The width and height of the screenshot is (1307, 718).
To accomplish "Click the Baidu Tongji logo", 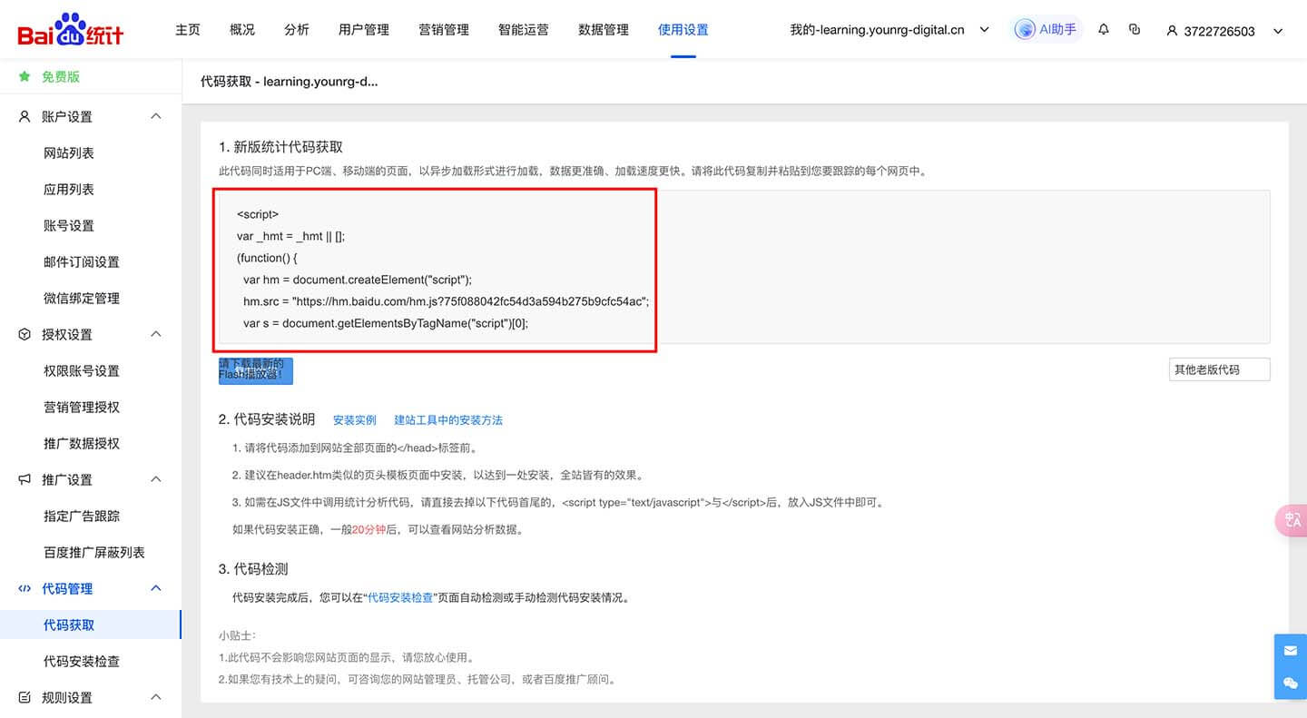I will (70, 30).
